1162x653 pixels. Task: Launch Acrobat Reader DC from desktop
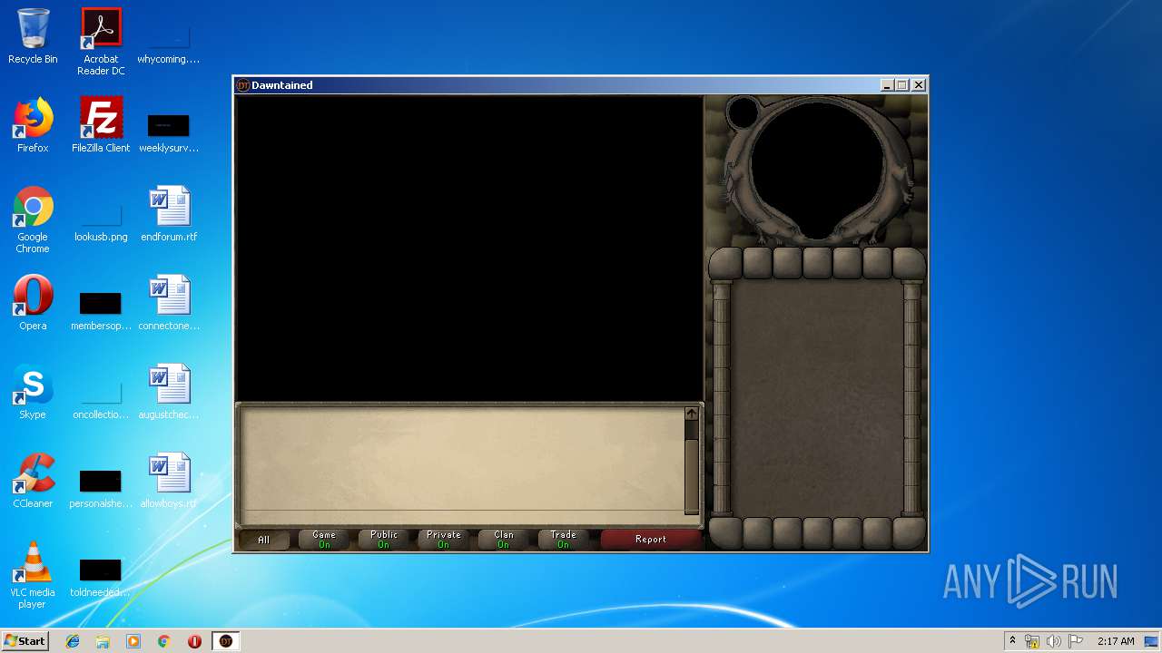tap(101, 42)
